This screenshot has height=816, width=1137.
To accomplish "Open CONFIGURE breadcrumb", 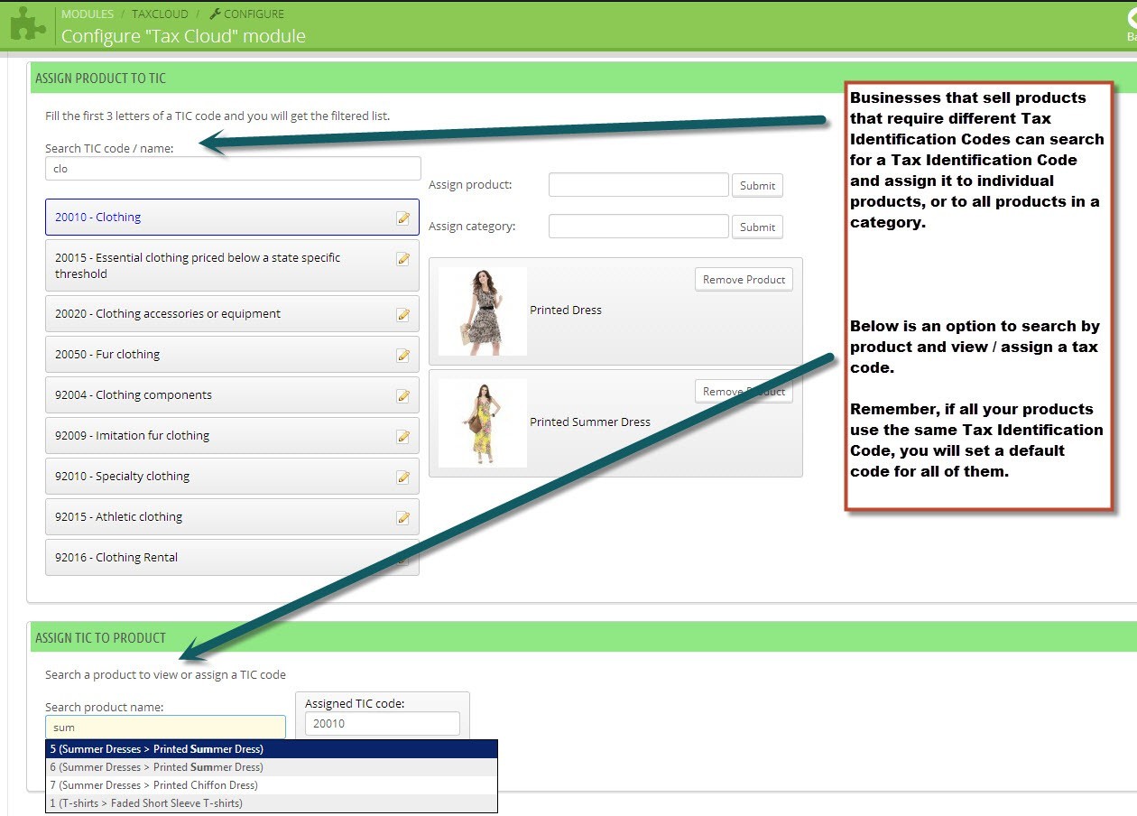I will pyautogui.click(x=254, y=14).
